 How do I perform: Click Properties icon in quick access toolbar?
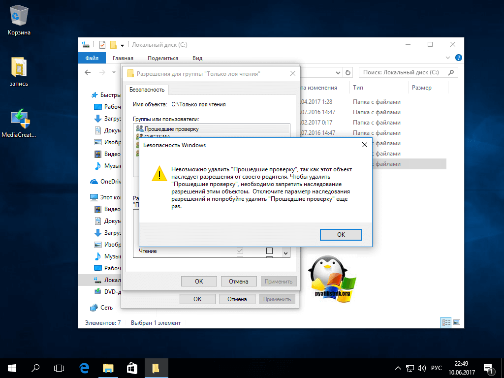[x=102, y=45]
